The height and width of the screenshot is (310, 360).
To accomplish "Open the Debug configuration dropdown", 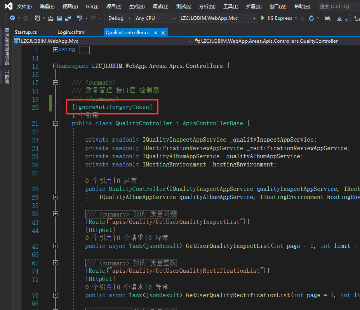I will (x=119, y=18).
